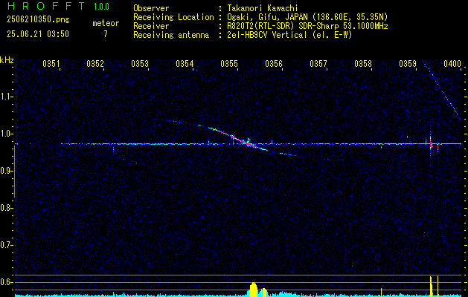The width and height of the screenshot is (468, 297).
Task: Click the meteor label text
Action: (106, 23)
